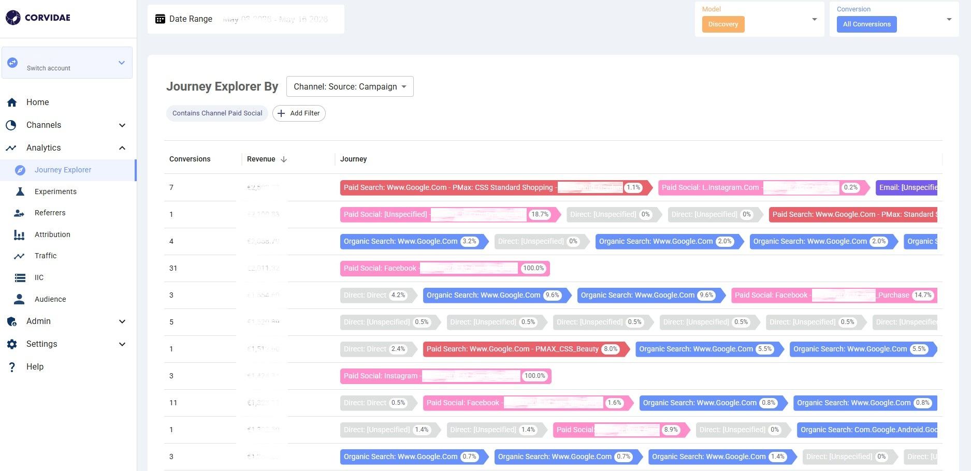Click the Journey column header
This screenshot has height=471, width=971.
tap(354, 159)
